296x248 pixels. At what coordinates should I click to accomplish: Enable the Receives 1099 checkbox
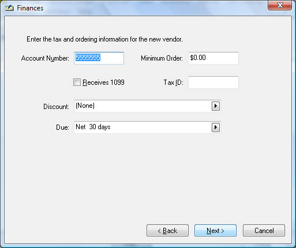coord(77,82)
